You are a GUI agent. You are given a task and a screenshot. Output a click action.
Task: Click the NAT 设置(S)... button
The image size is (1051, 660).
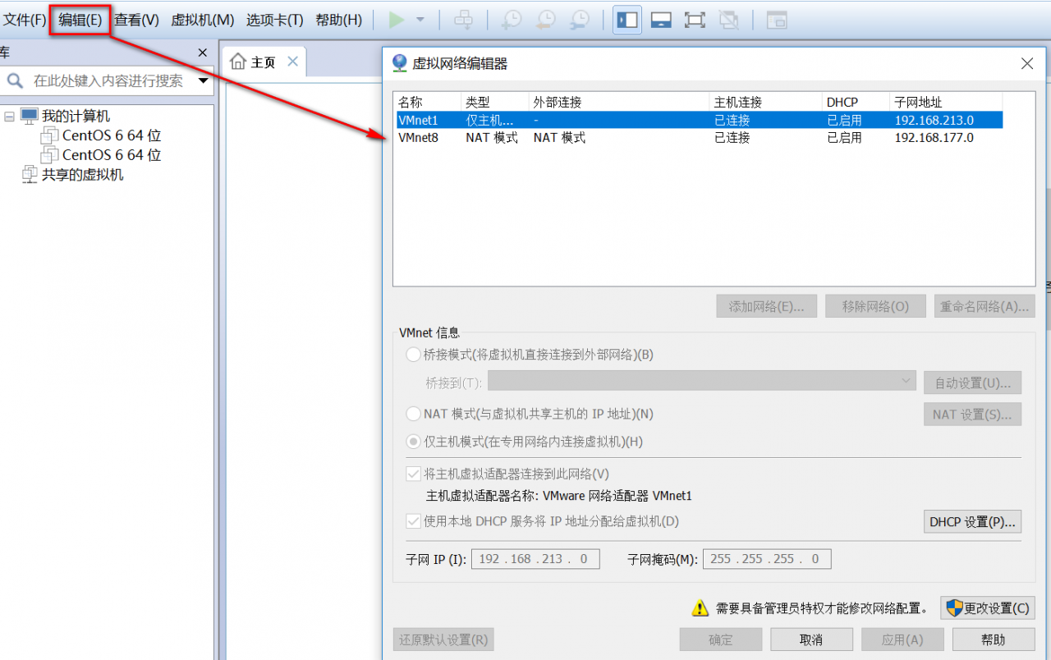click(x=972, y=414)
